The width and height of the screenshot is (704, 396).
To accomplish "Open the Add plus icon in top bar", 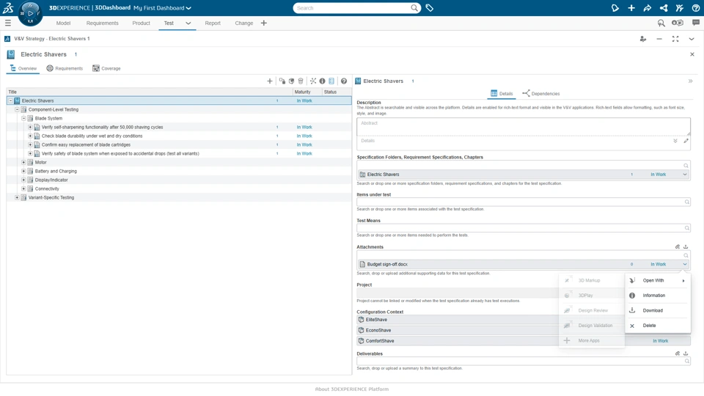I will click(631, 8).
